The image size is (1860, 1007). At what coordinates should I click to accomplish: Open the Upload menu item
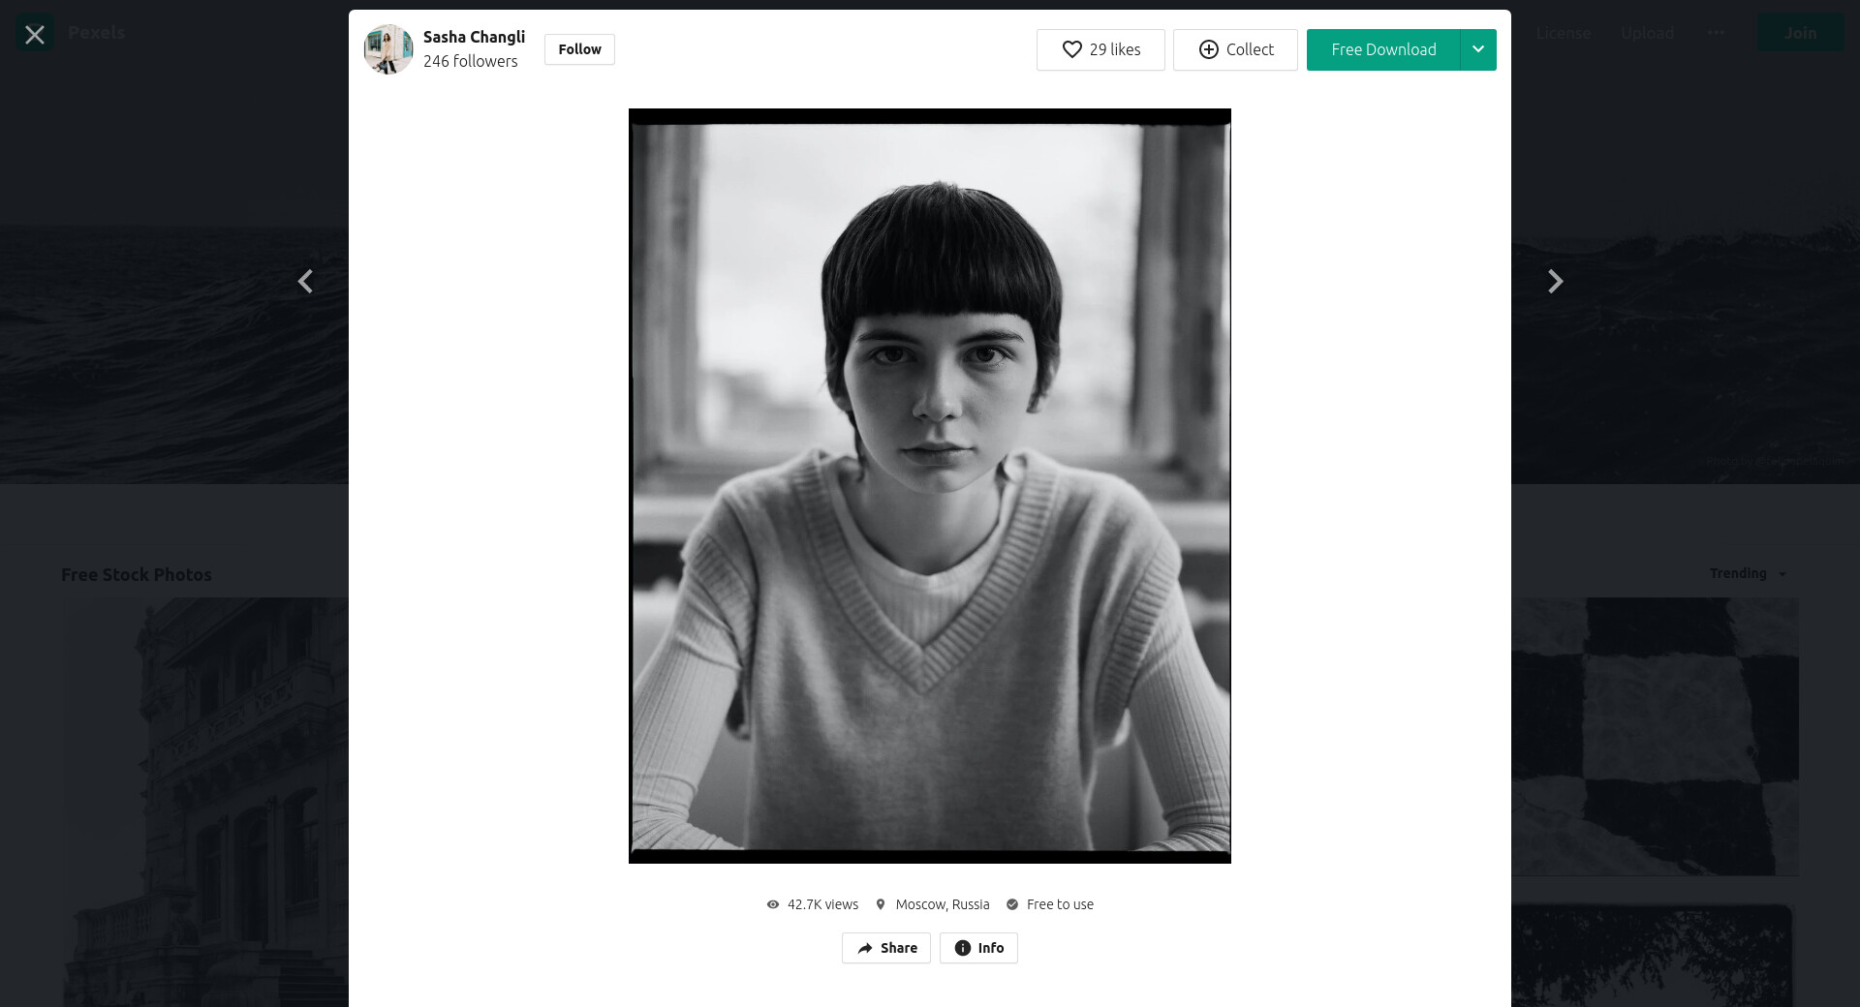click(1647, 33)
